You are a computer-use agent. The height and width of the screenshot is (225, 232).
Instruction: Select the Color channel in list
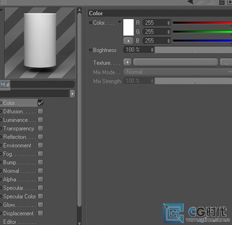tap(19, 103)
